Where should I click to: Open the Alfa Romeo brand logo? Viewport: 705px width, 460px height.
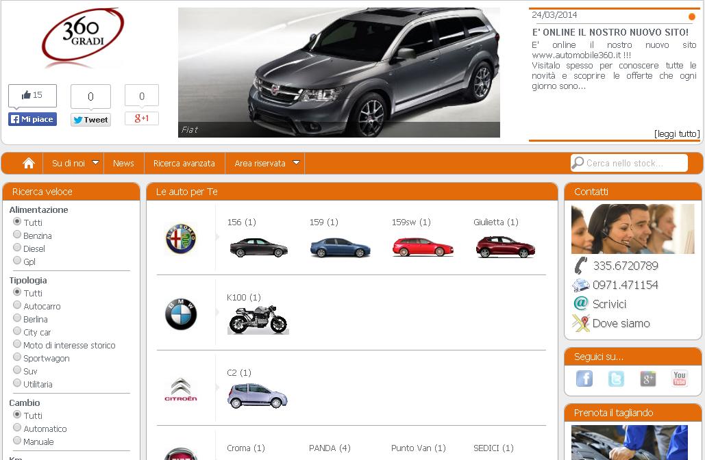point(181,238)
